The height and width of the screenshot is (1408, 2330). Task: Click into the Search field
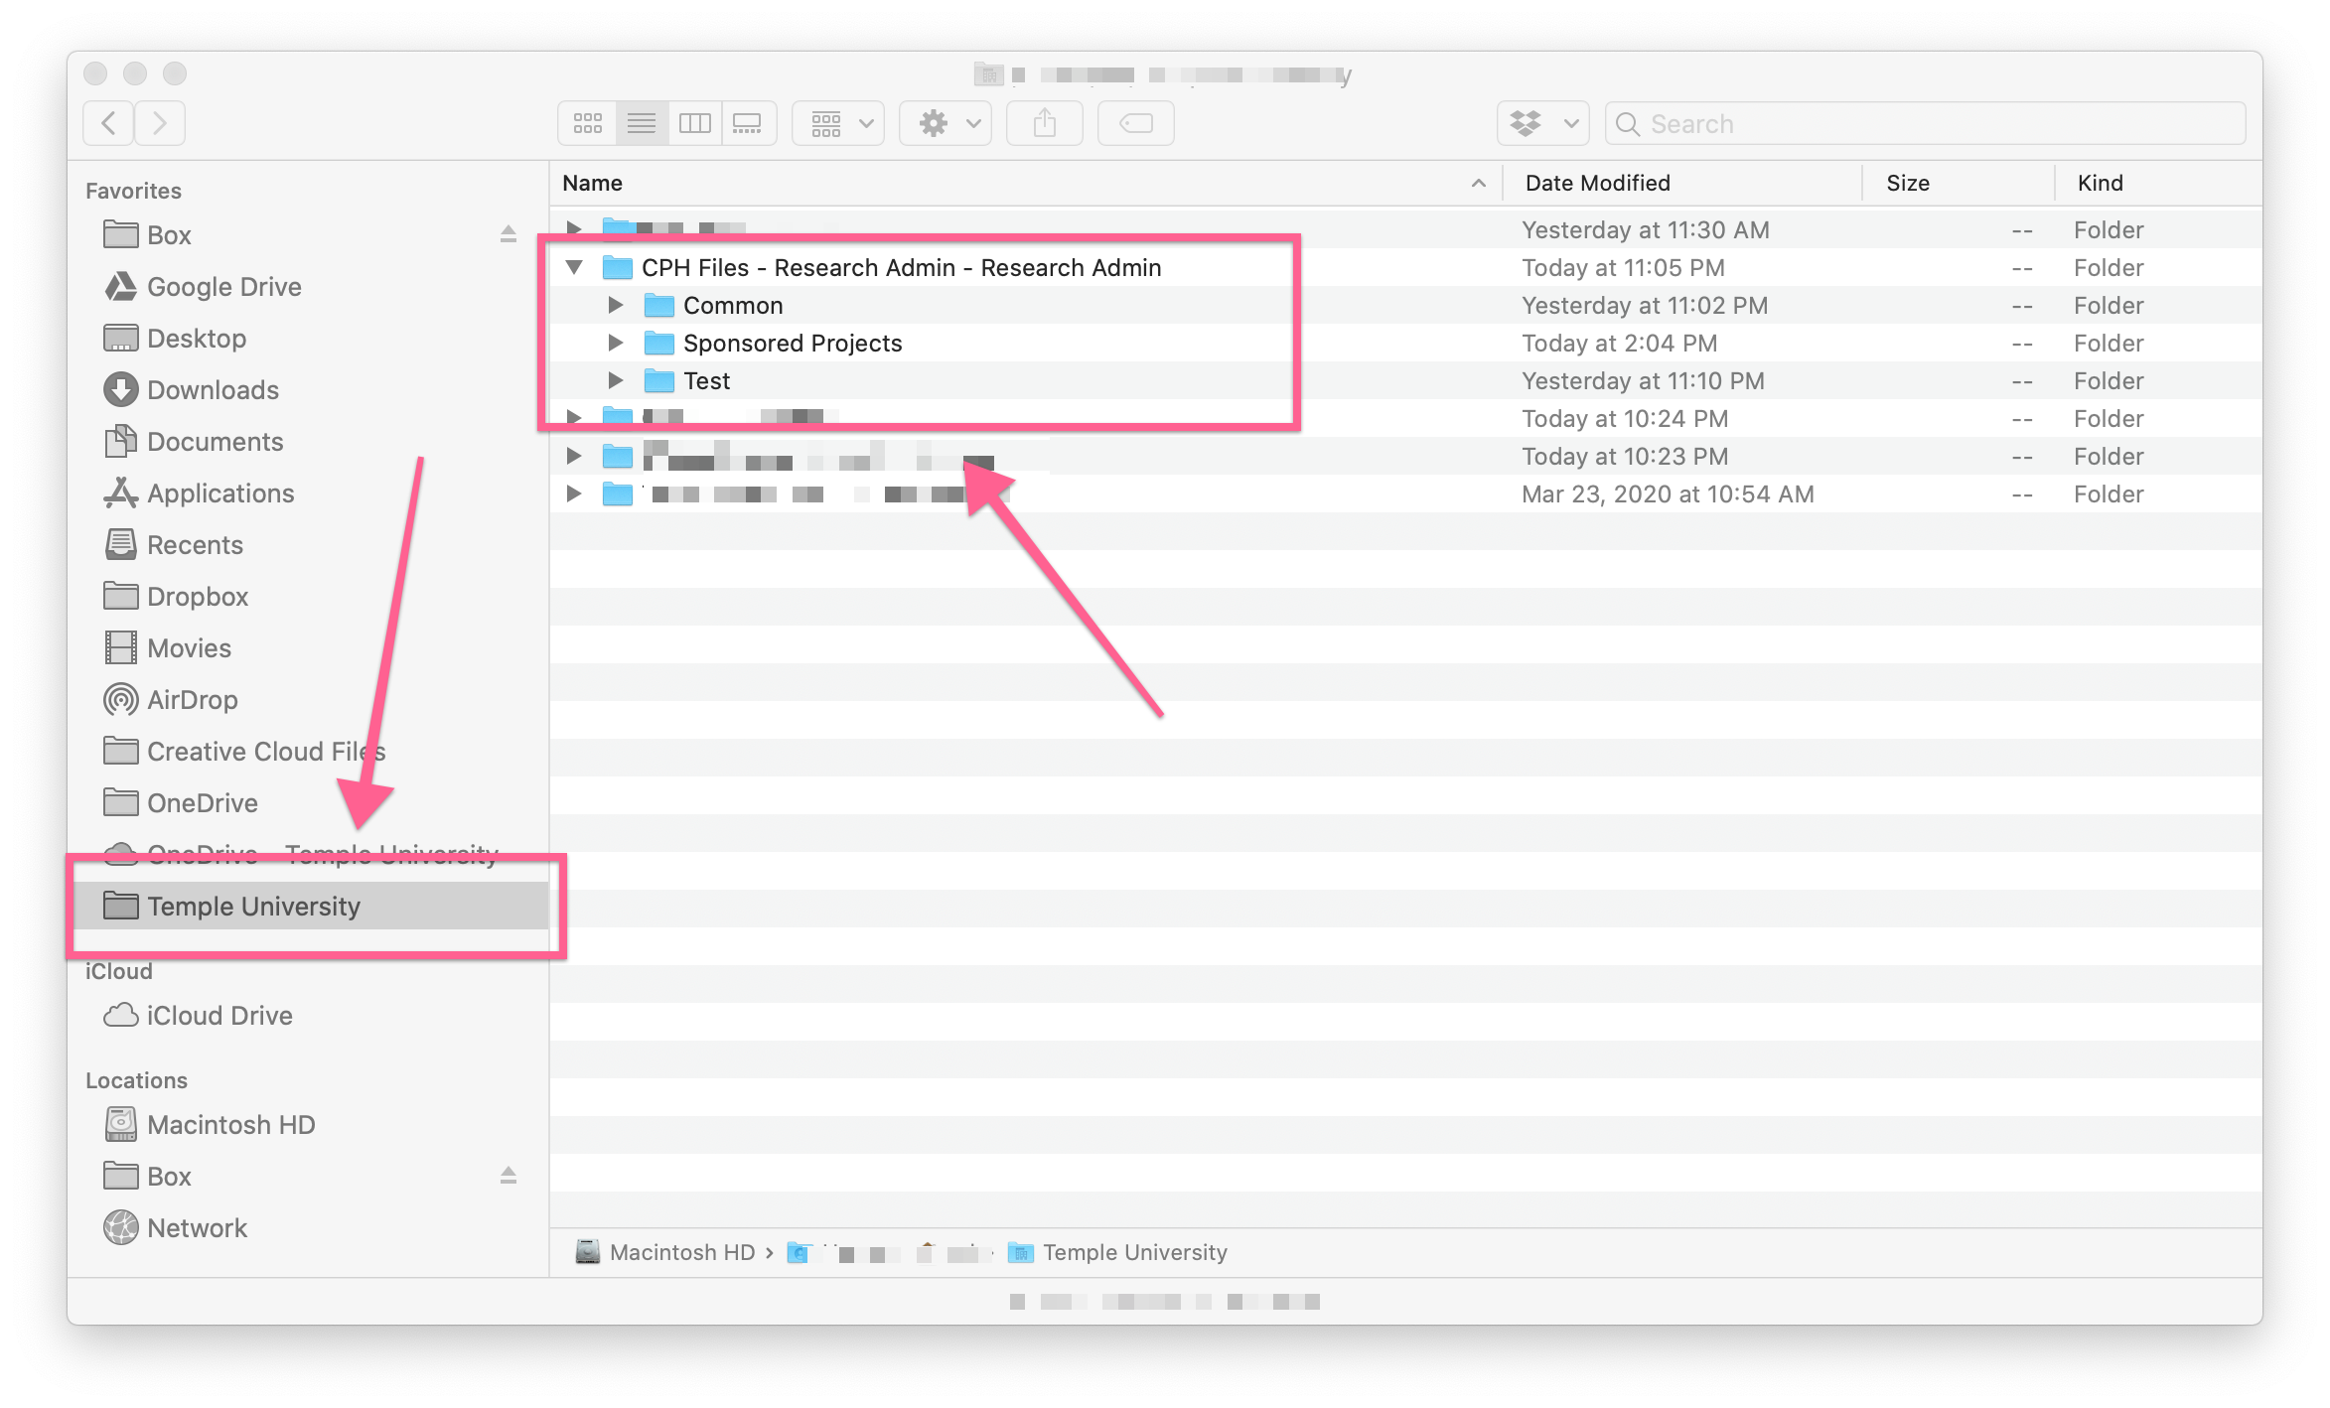tap(1925, 123)
